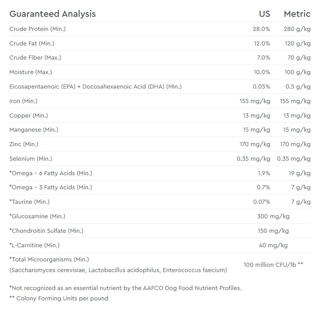Select the Glucosamine 300 mg/kg value

click(273, 216)
